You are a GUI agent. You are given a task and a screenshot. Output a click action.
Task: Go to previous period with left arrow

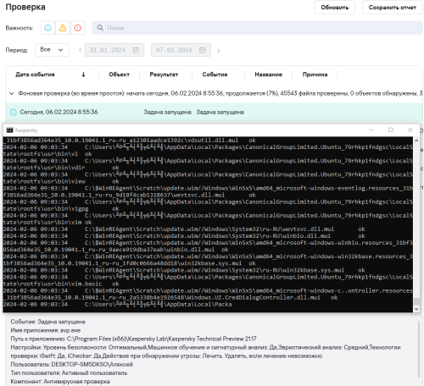point(81,50)
